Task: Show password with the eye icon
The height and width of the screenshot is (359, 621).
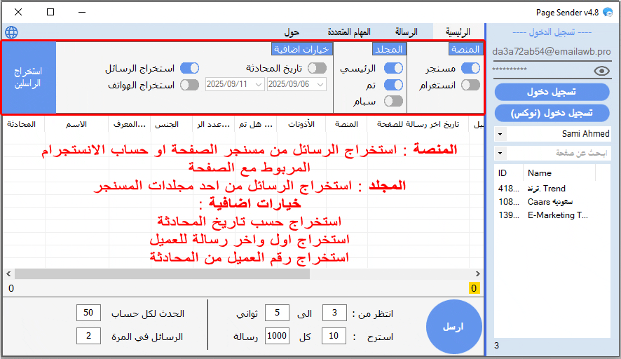Action: (601, 71)
